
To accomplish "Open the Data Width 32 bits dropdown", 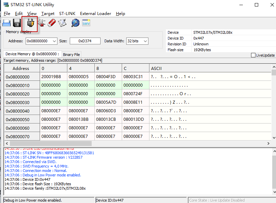I will pyautogui.click(x=145, y=41).
